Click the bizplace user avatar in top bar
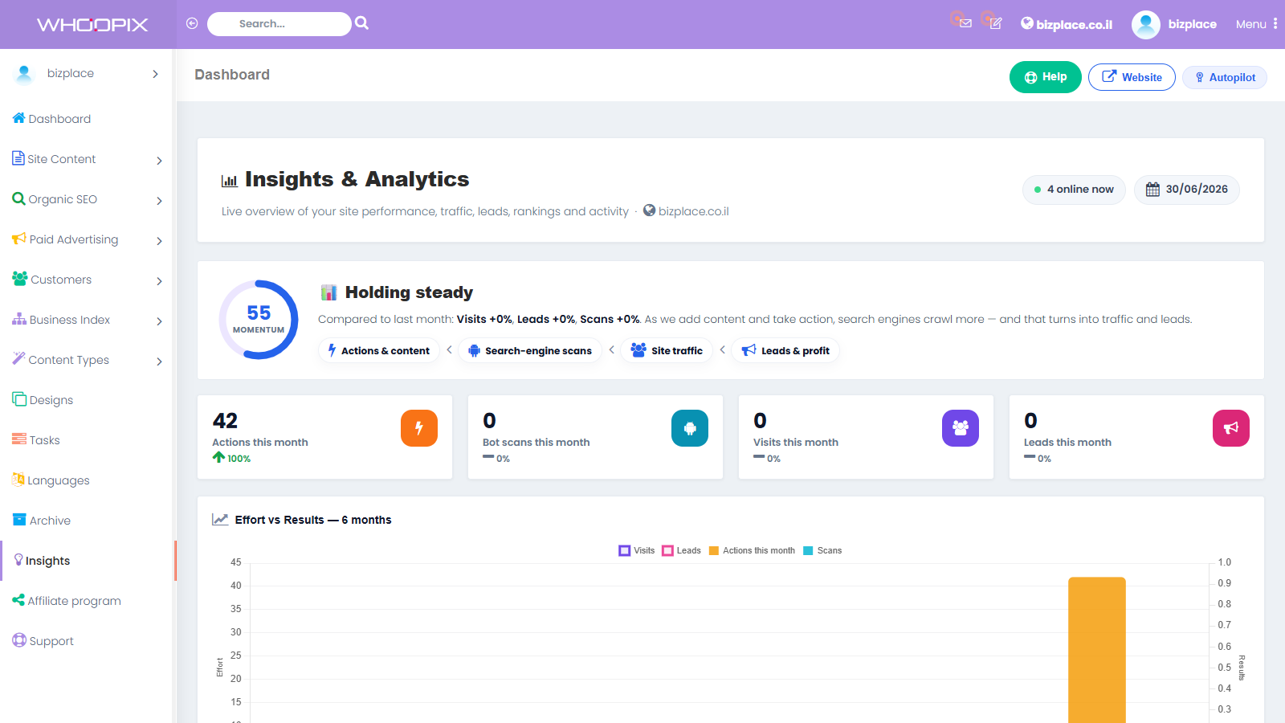Screen dimensions: 1285x723 (x=1146, y=24)
